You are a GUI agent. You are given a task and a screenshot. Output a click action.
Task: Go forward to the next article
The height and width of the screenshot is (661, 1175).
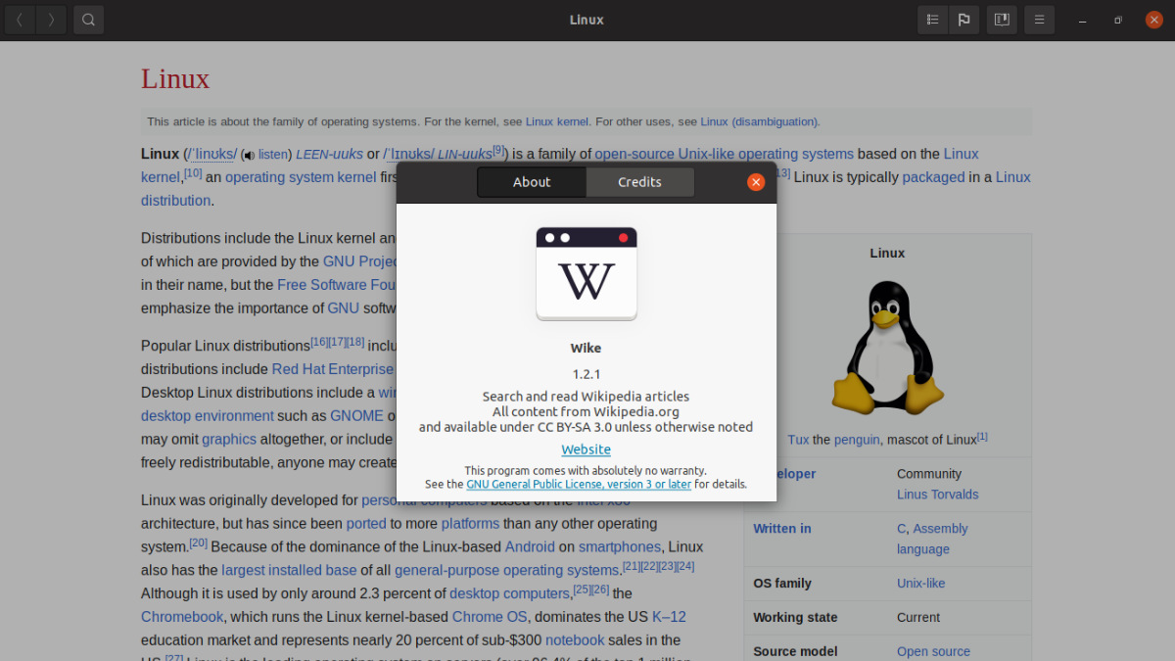(x=51, y=20)
